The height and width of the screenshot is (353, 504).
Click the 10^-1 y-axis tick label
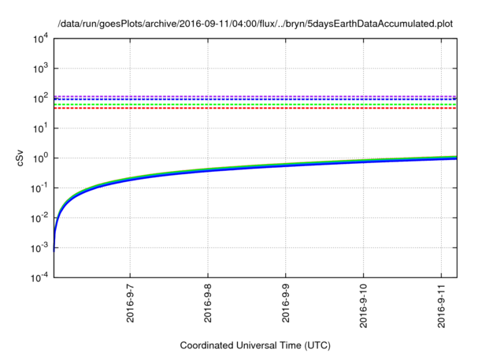click(x=39, y=188)
